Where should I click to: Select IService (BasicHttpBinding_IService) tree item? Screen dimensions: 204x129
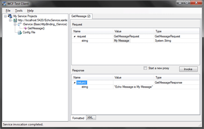[x=45, y=24]
